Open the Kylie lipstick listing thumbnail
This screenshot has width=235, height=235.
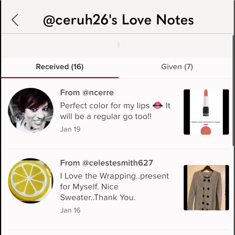point(206,112)
